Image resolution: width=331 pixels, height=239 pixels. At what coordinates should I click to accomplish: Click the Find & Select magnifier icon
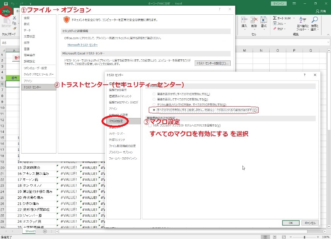315,20
